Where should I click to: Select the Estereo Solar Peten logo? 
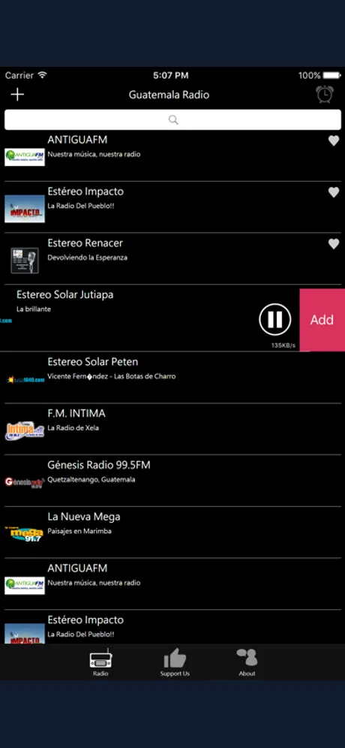25,380
